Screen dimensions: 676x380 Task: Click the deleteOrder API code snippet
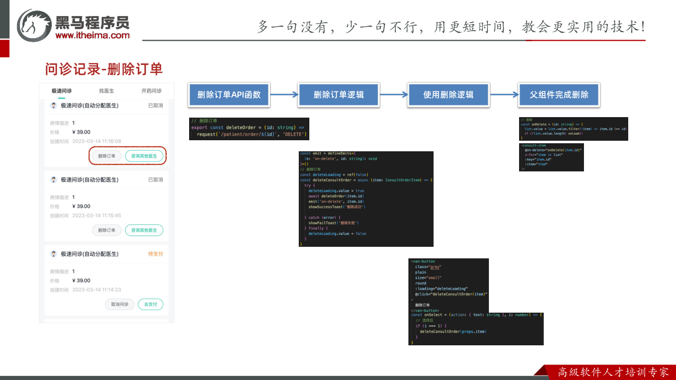tap(249, 128)
